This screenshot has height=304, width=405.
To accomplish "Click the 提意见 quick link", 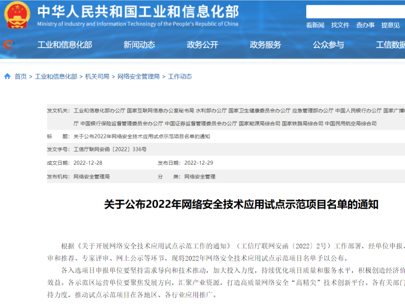I will 390,25.
